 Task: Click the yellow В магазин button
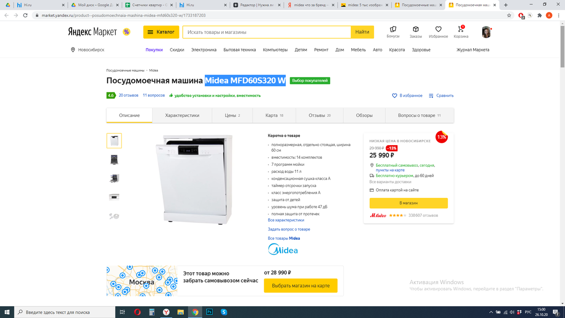pyautogui.click(x=409, y=203)
